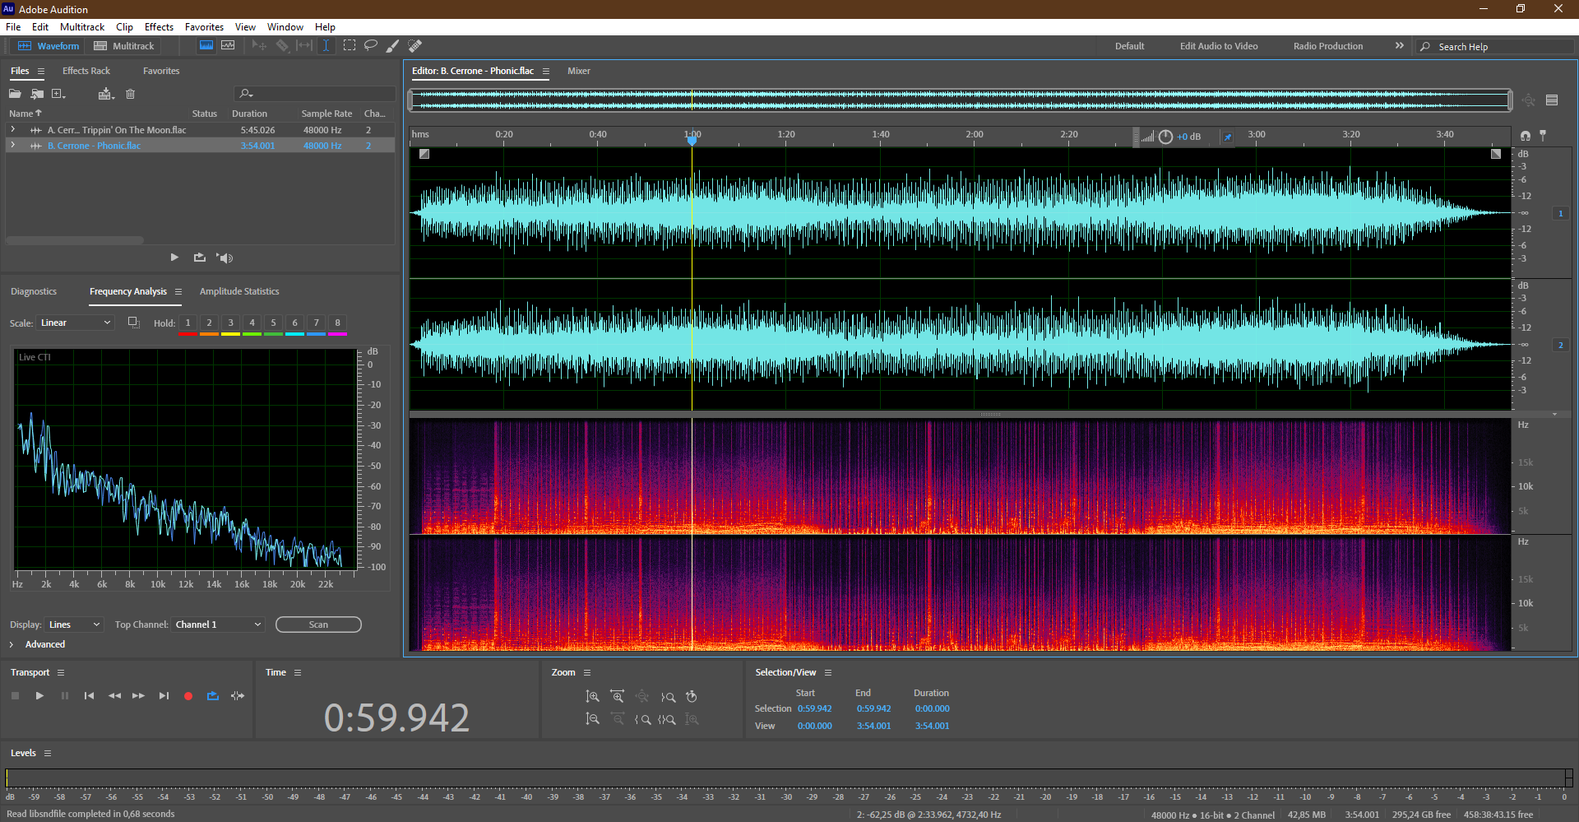Toggle Loop Playback in Transport
The height and width of the screenshot is (822, 1579).
[x=213, y=696]
